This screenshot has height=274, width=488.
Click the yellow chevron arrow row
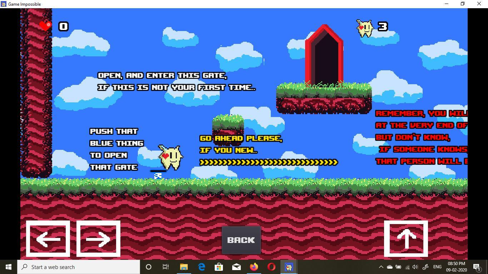tap(269, 162)
